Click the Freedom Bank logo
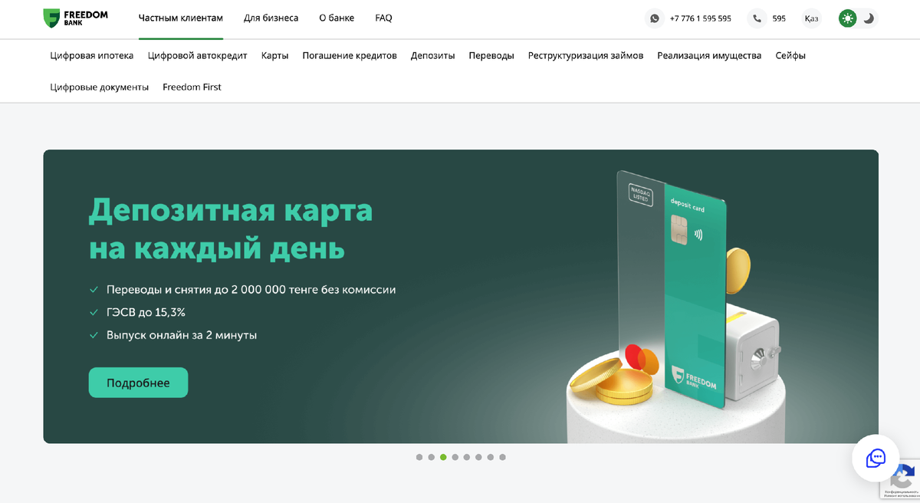 click(x=75, y=18)
